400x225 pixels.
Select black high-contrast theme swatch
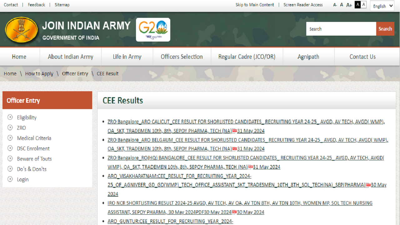point(357,5)
